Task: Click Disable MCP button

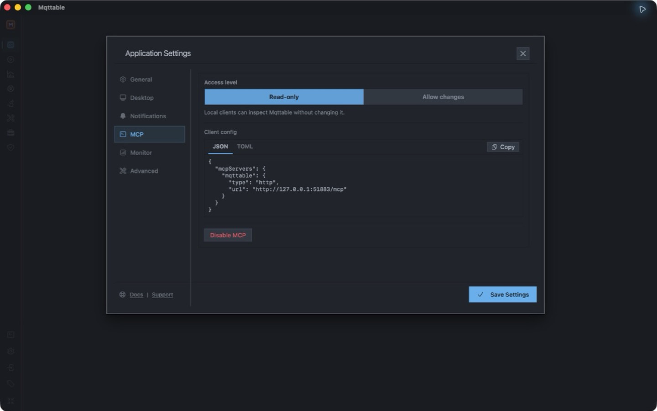Action: click(228, 235)
